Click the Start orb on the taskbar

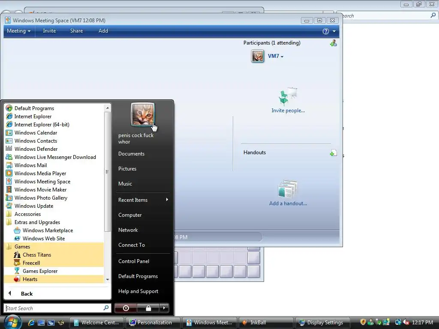[x=12, y=322]
